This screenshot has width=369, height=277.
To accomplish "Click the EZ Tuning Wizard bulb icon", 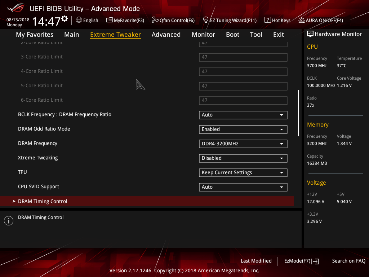I will (206, 20).
